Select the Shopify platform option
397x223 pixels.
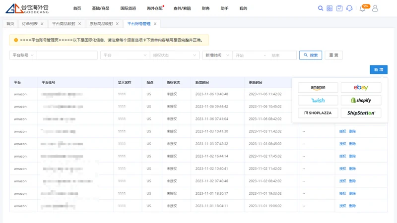coord(361,101)
